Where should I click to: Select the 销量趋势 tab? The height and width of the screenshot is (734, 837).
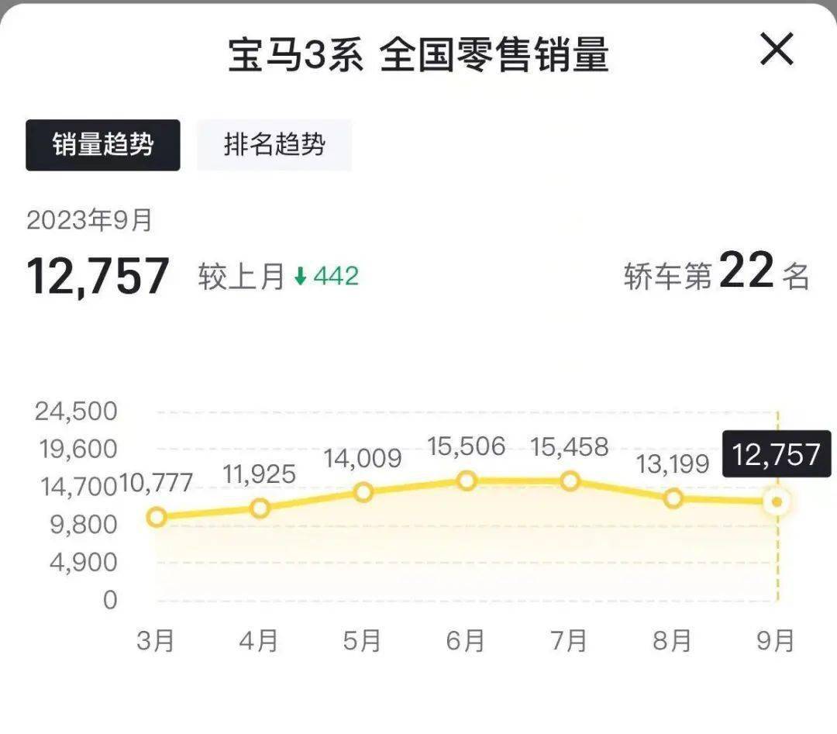pyautogui.click(x=103, y=145)
